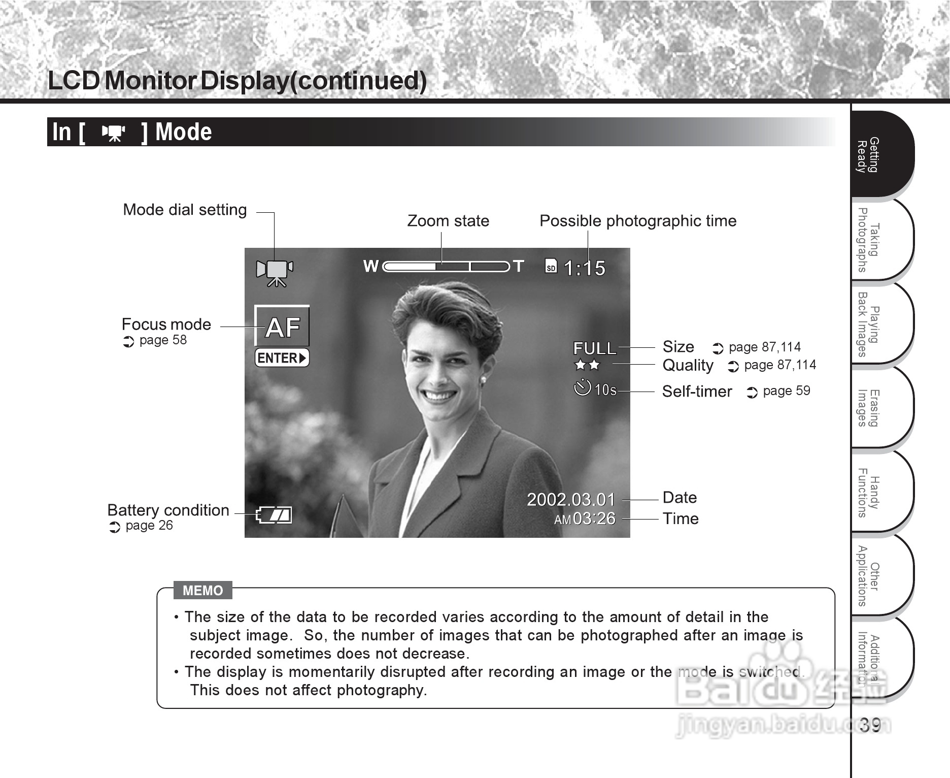This screenshot has width=950, height=778.
Task: Click the T telephoto letter
Action: [518, 266]
